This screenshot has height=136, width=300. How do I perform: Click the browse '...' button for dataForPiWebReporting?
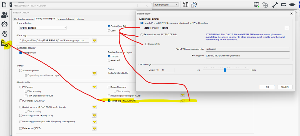click(287, 28)
